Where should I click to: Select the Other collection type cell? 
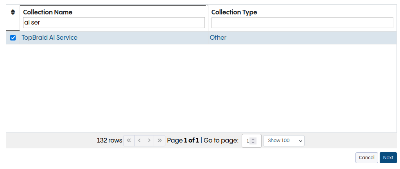coord(218,38)
